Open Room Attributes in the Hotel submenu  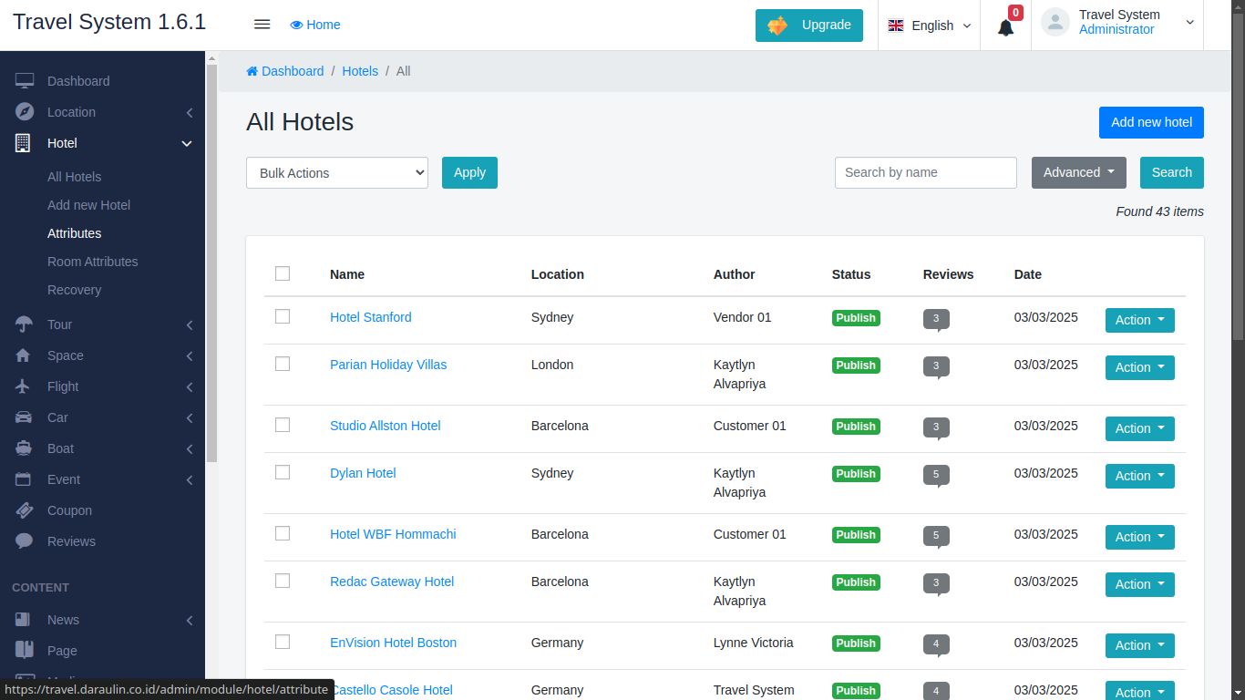(x=93, y=262)
